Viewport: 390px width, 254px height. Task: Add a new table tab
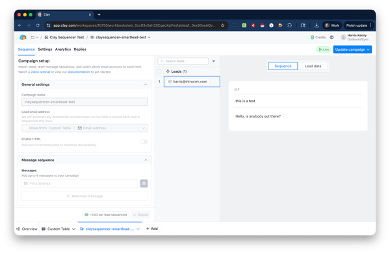coord(152,229)
